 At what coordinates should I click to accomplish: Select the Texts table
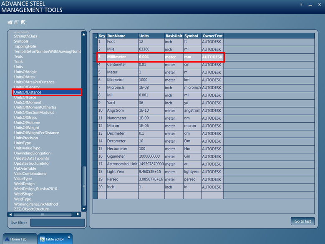(x=18, y=57)
